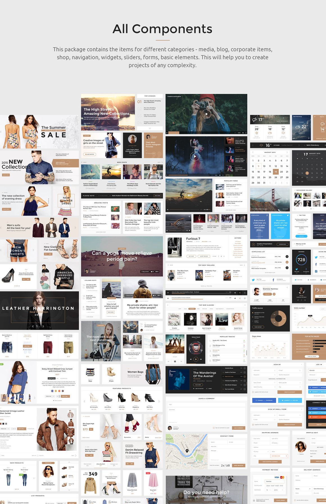Select Rock genre tab in Top New Albums
Viewport: 326px width, 504px height.
click(211, 309)
